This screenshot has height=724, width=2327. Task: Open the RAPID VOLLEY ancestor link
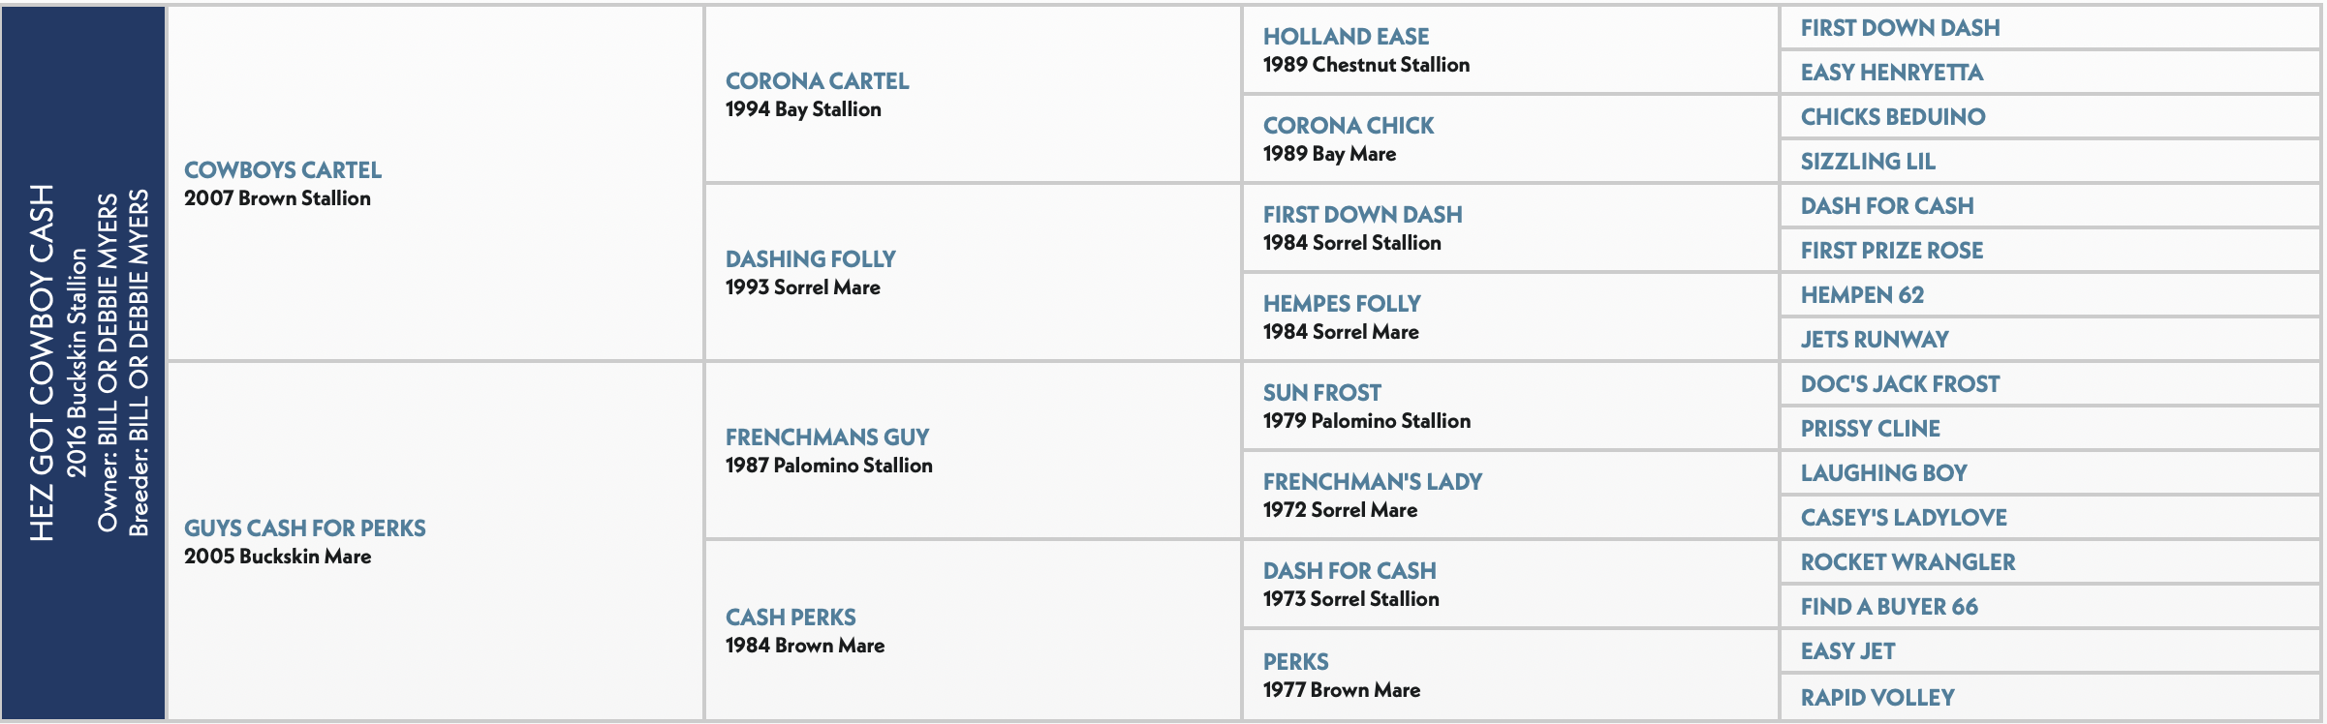click(x=1877, y=698)
